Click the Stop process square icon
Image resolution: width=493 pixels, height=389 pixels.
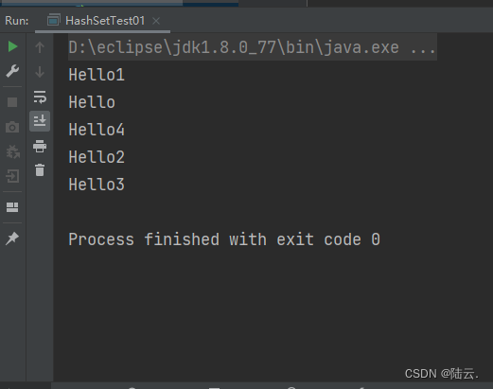12,102
